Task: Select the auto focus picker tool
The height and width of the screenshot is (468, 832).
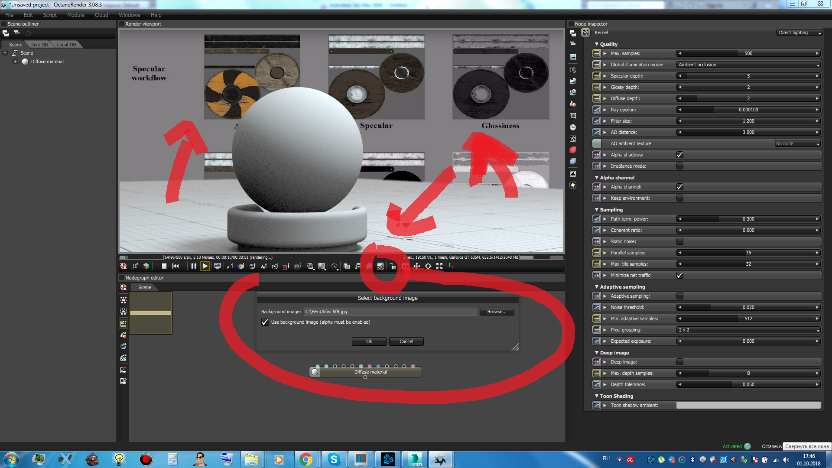Action: coord(230,266)
